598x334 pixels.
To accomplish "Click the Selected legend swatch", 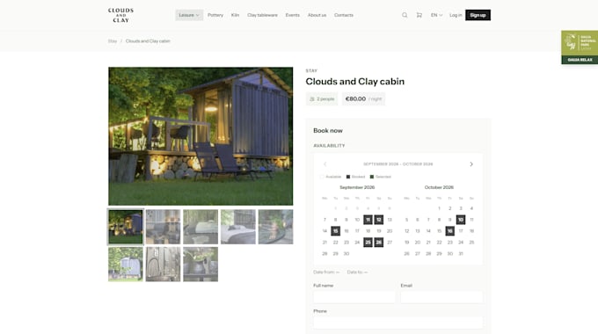I will (x=372, y=177).
